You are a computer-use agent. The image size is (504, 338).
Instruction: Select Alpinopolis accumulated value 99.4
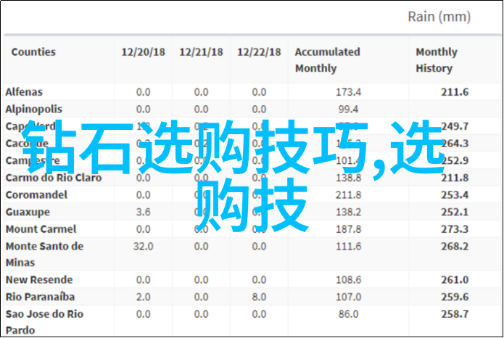tap(348, 110)
